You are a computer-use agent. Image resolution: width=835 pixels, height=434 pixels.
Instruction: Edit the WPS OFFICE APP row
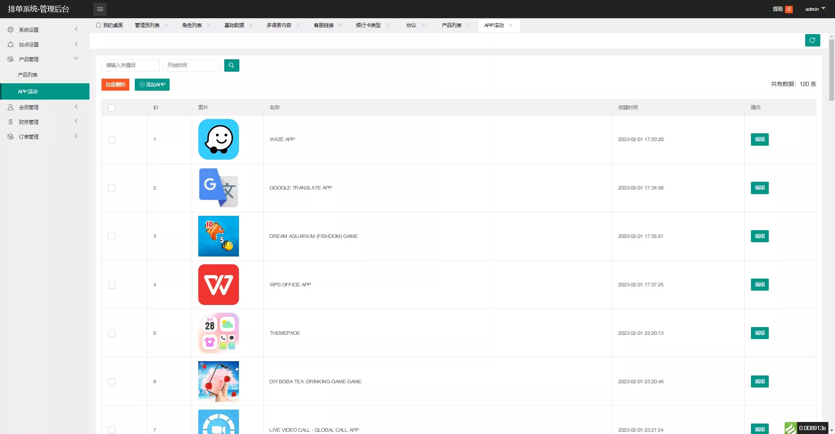point(760,285)
